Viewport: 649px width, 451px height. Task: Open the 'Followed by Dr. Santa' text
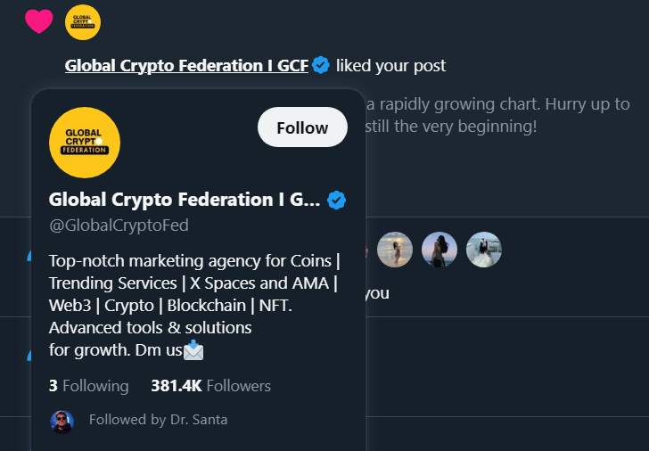(158, 420)
